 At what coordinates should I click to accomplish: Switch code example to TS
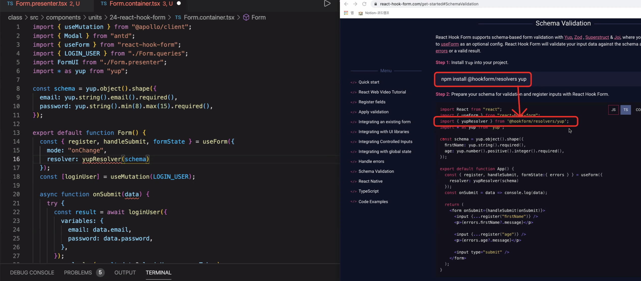(625, 110)
